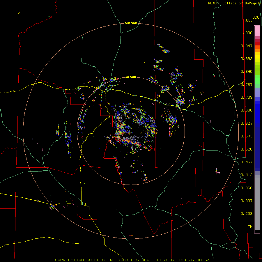Click the 0.680 scale value
The height and width of the screenshot is (262, 262).
pos(247,110)
